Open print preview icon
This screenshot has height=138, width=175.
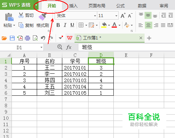click(x=35, y=38)
